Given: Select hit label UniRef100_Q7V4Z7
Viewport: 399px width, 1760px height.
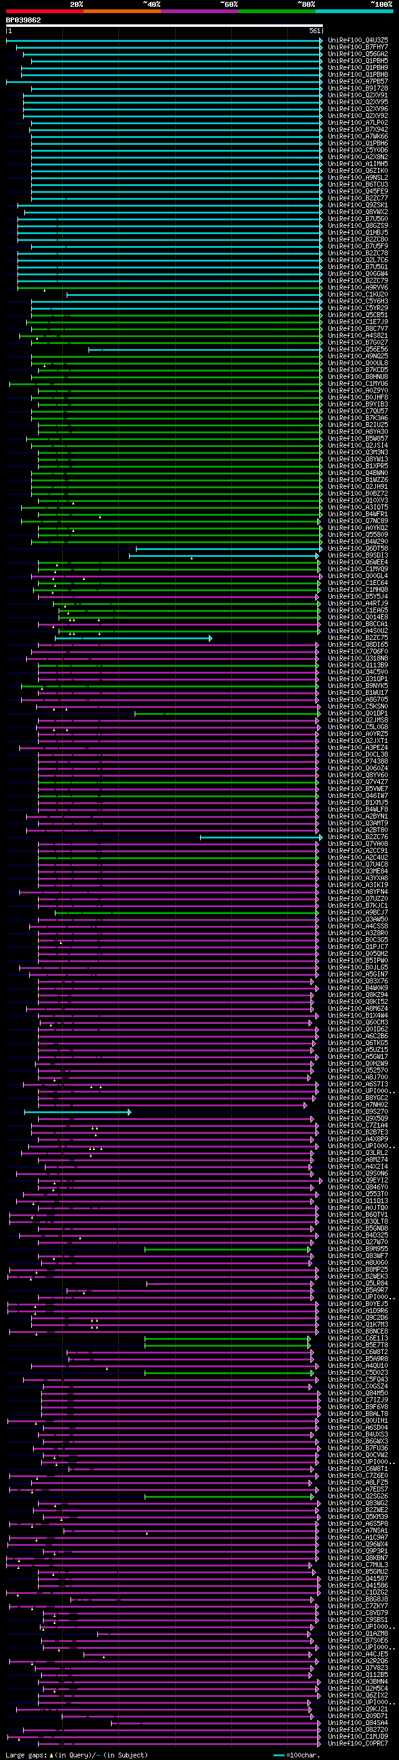Looking at the screenshot, I should tap(358, 782).
